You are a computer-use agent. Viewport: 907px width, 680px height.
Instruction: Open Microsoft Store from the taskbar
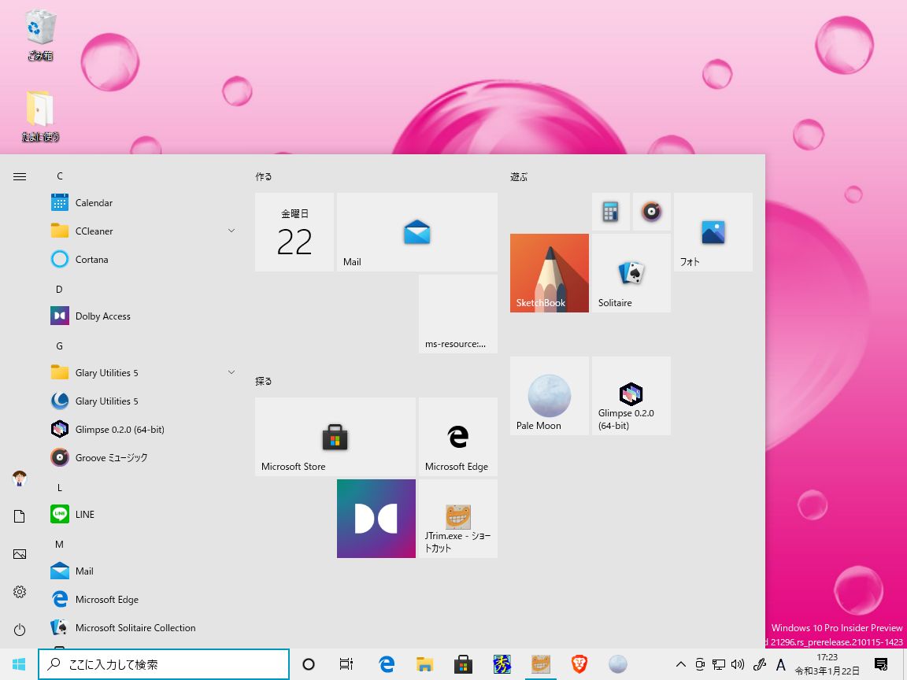click(x=463, y=664)
